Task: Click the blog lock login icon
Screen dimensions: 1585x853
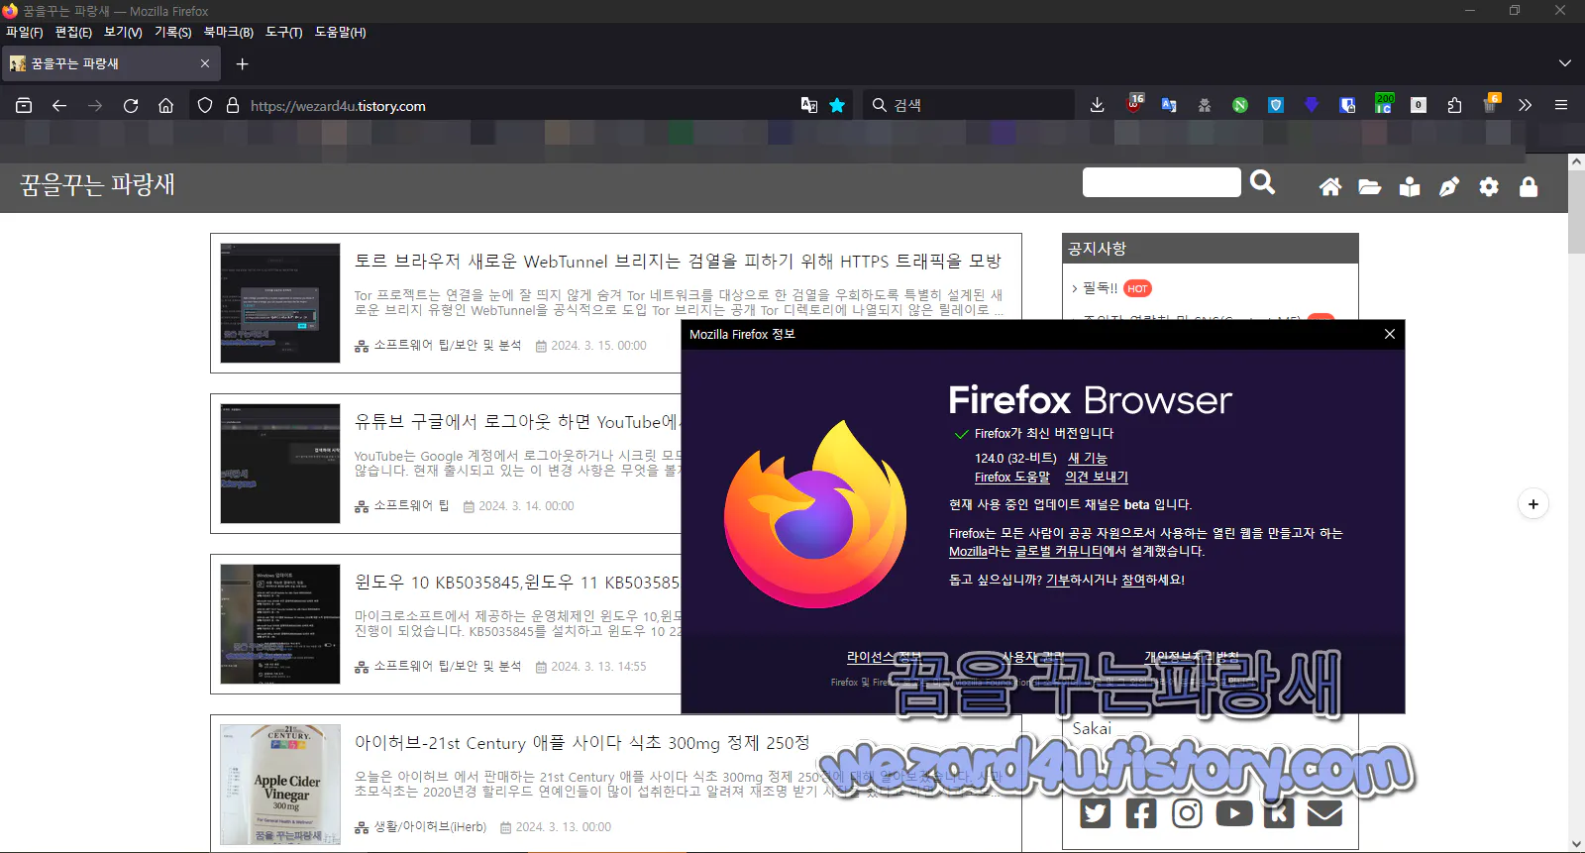Action: pyautogui.click(x=1529, y=187)
